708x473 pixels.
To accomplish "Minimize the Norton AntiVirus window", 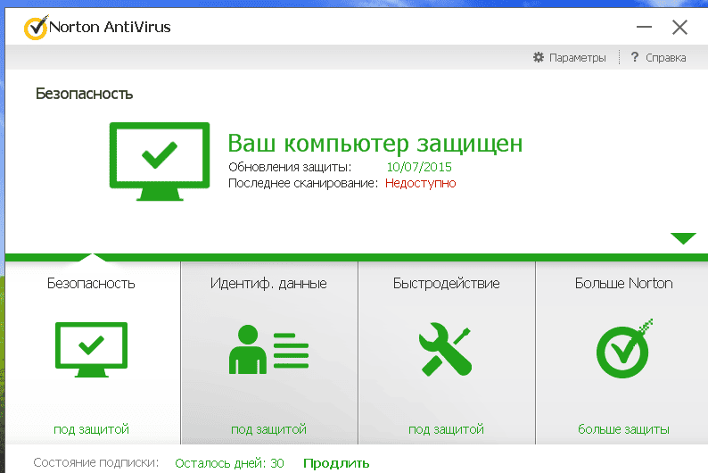I will tap(644, 27).
